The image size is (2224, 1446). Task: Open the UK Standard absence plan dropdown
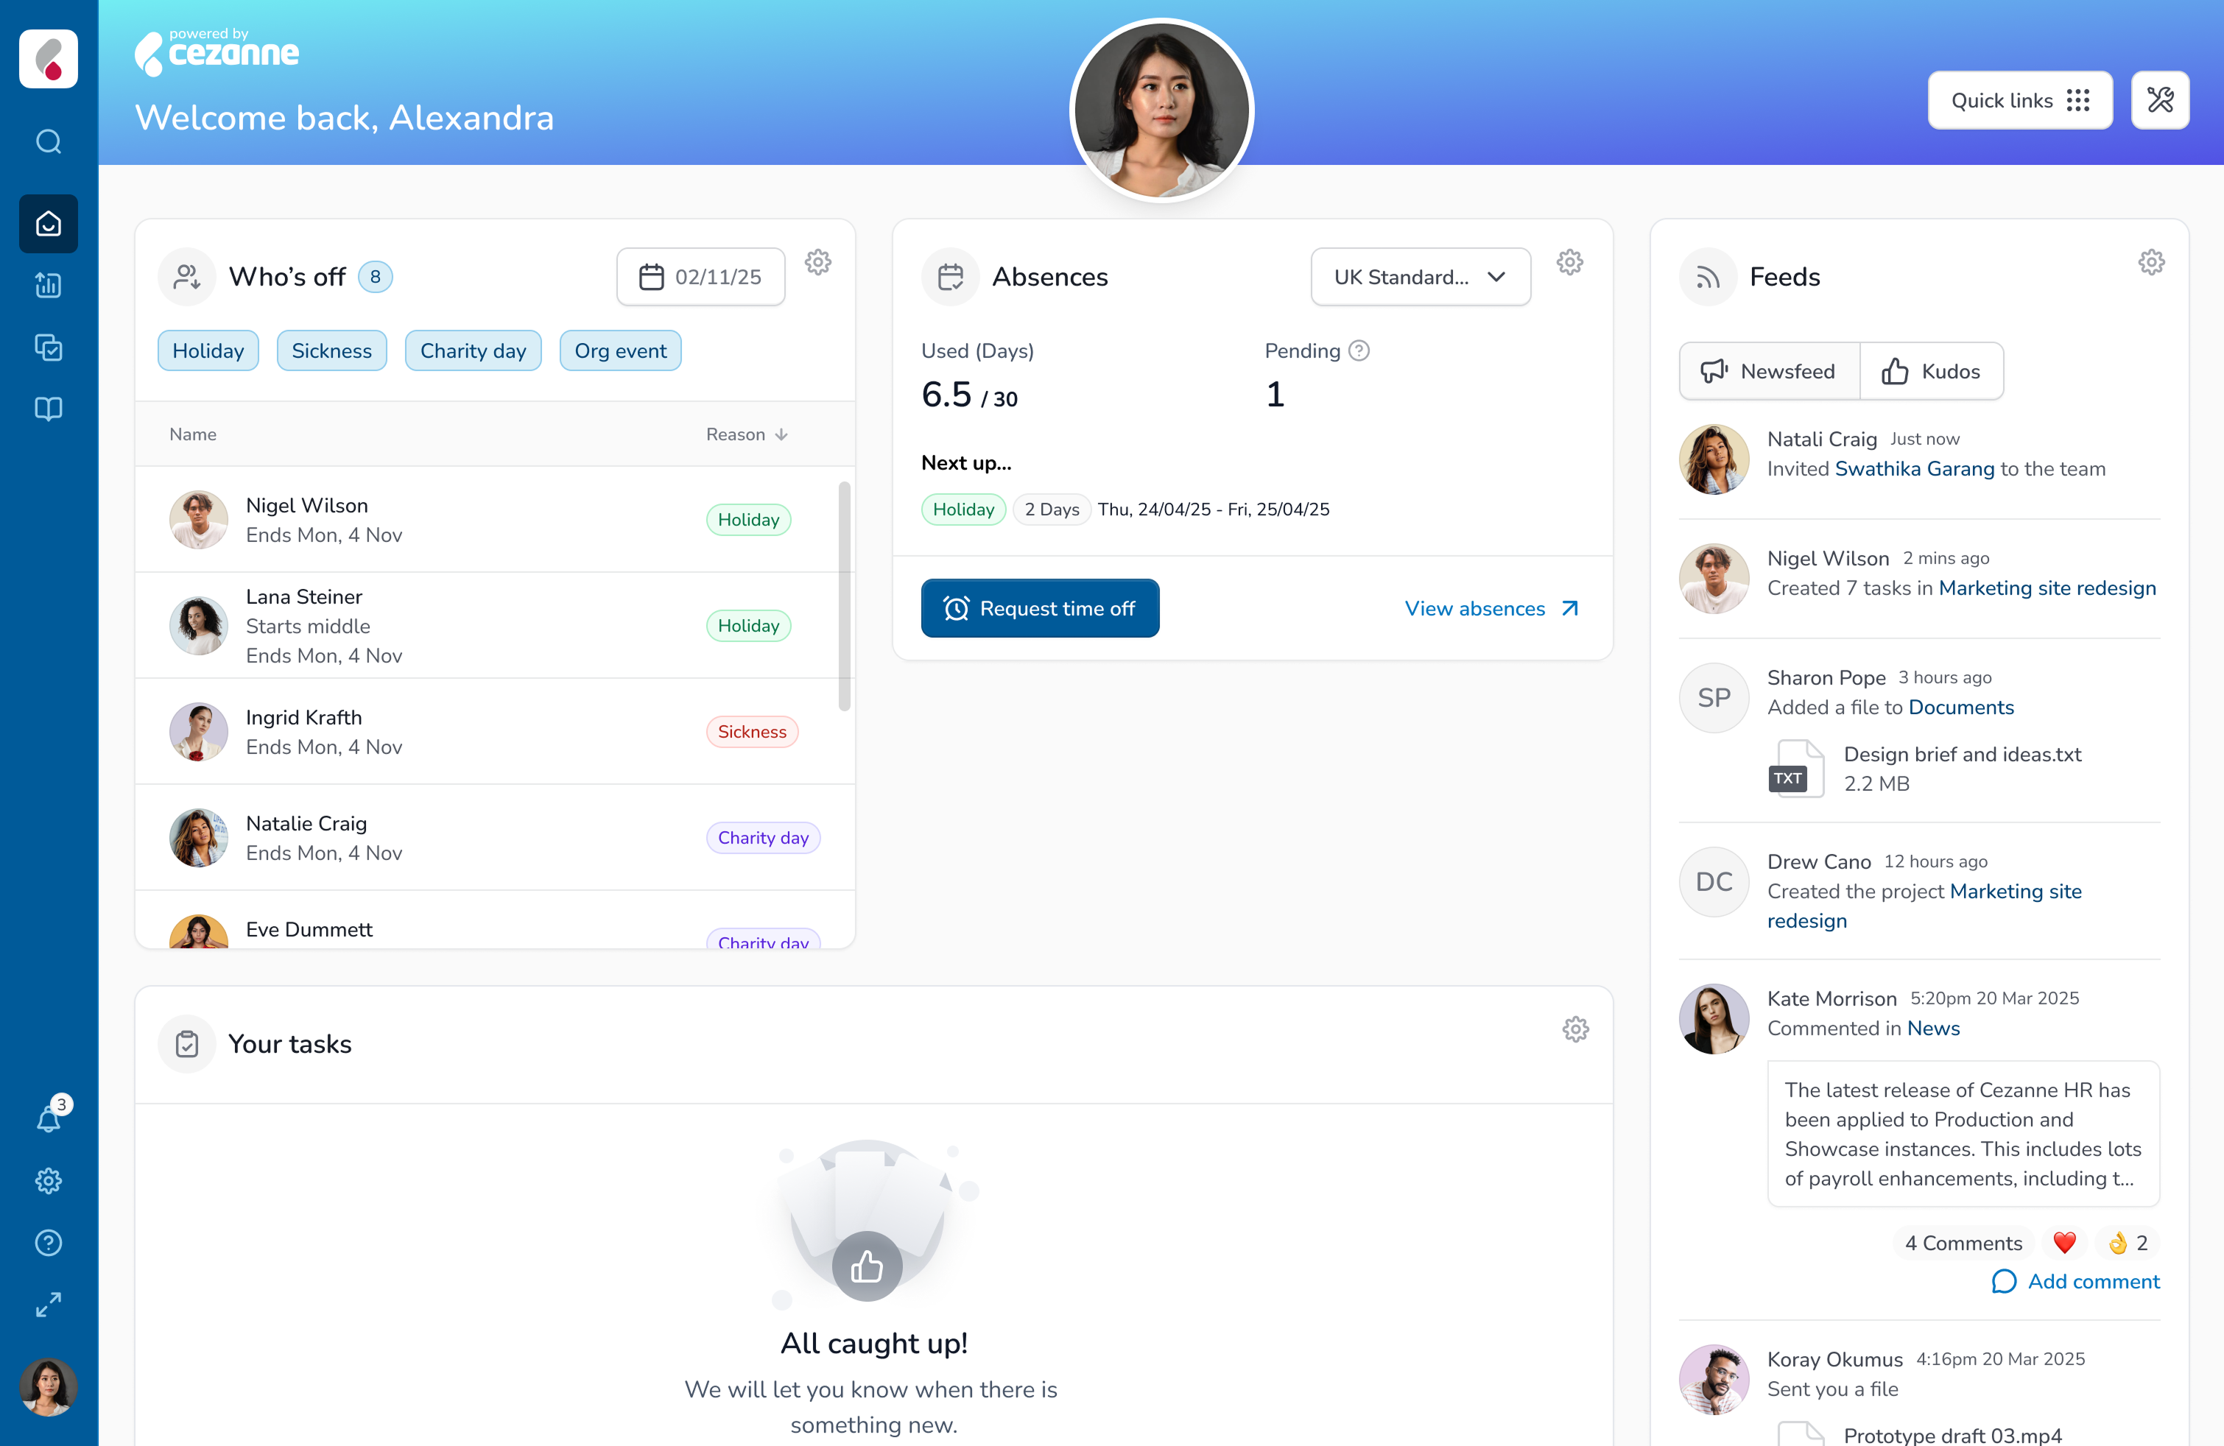[1419, 277]
